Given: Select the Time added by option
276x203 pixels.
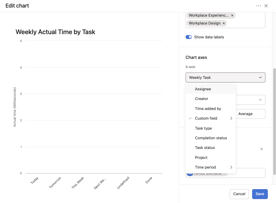Looking at the screenshot, I should tap(208, 108).
